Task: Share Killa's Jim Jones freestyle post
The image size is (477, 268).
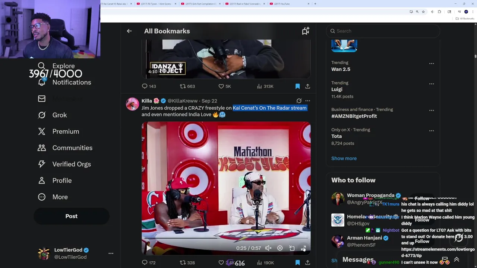Action: point(307,263)
